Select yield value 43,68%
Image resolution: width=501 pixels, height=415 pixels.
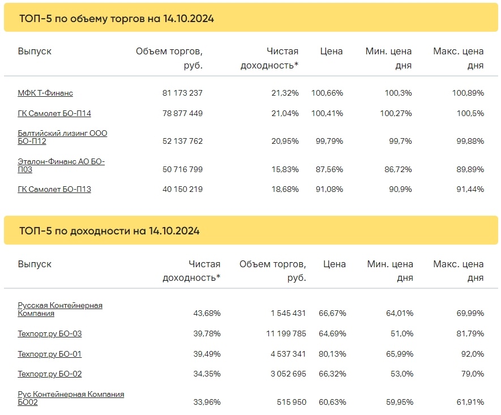pyautogui.click(x=207, y=314)
